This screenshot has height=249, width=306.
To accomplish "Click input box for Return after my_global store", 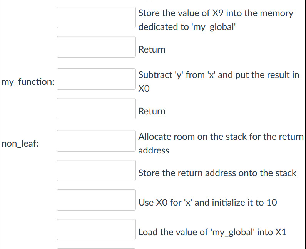I will [96, 47].
